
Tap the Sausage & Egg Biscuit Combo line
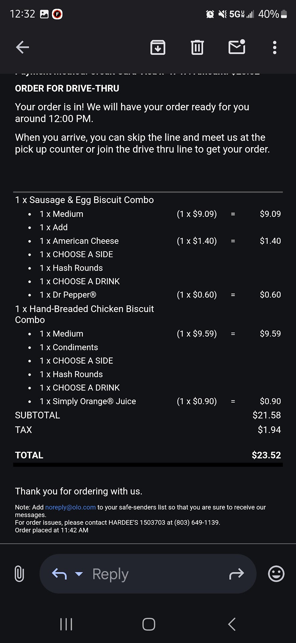click(85, 200)
